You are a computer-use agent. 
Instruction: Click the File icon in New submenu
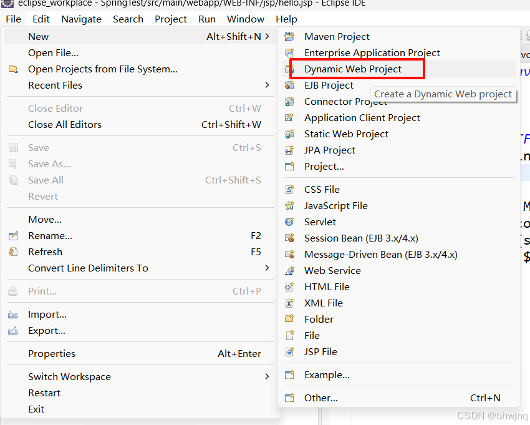[289, 335]
